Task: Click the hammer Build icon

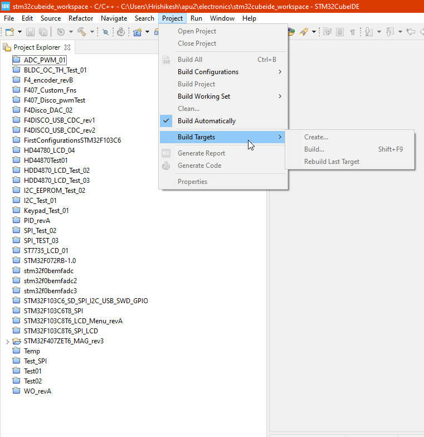Action: click(x=82, y=32)
